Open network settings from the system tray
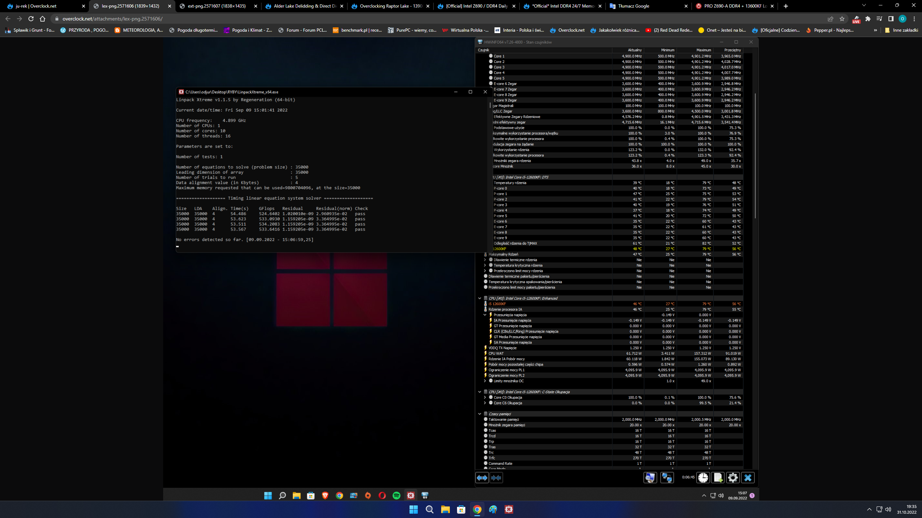This screenshot has width=922, height=518. [879, 509]
